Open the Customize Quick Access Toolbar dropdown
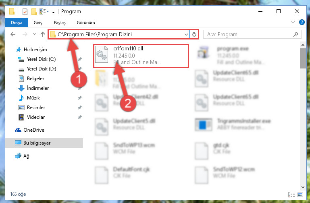 pos(53,12)
